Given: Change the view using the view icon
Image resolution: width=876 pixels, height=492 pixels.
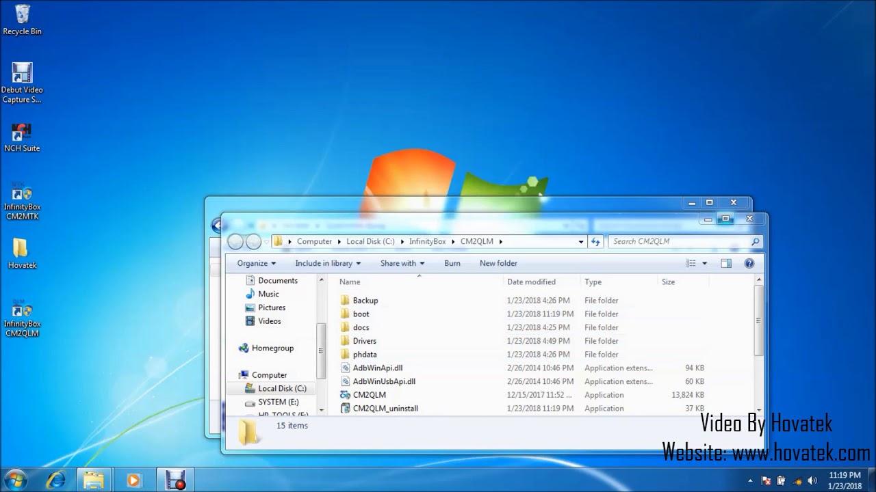Looking at the screenshot, I should tap(691, 263).
